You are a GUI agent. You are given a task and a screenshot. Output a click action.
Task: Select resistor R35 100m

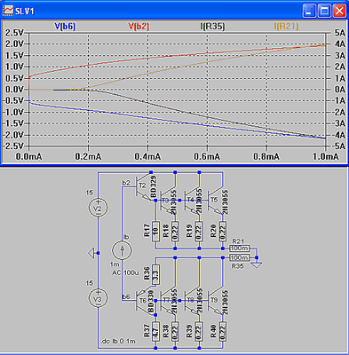tap(240, 257)
